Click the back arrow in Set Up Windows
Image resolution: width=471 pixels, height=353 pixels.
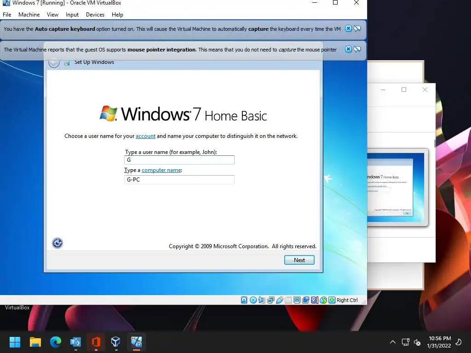coord(54,63)
